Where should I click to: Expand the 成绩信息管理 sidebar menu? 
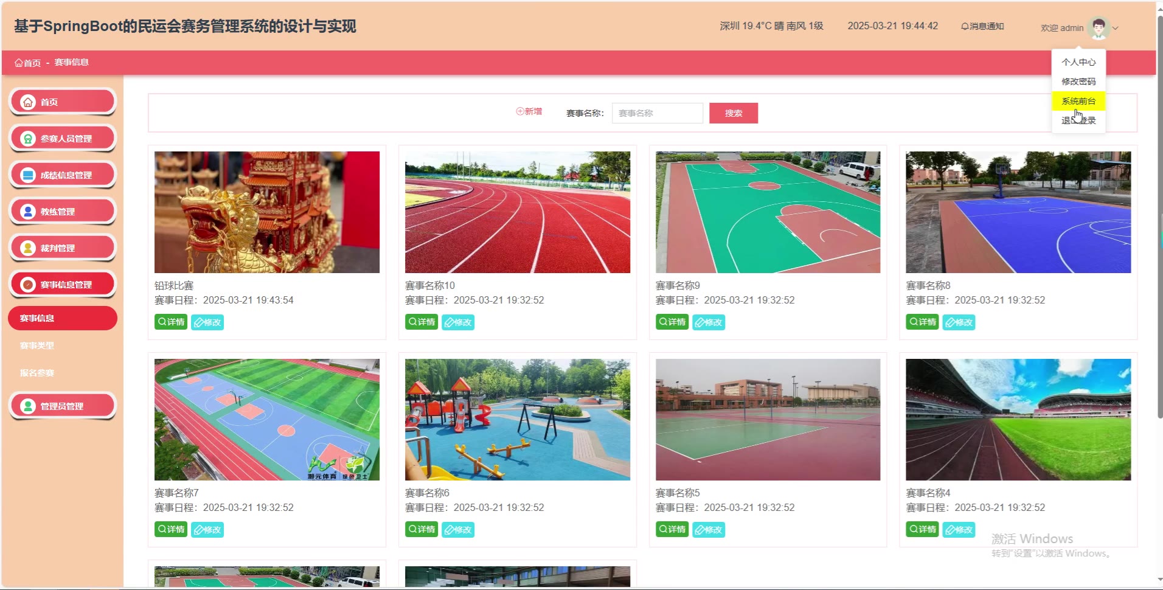(63, 175)
